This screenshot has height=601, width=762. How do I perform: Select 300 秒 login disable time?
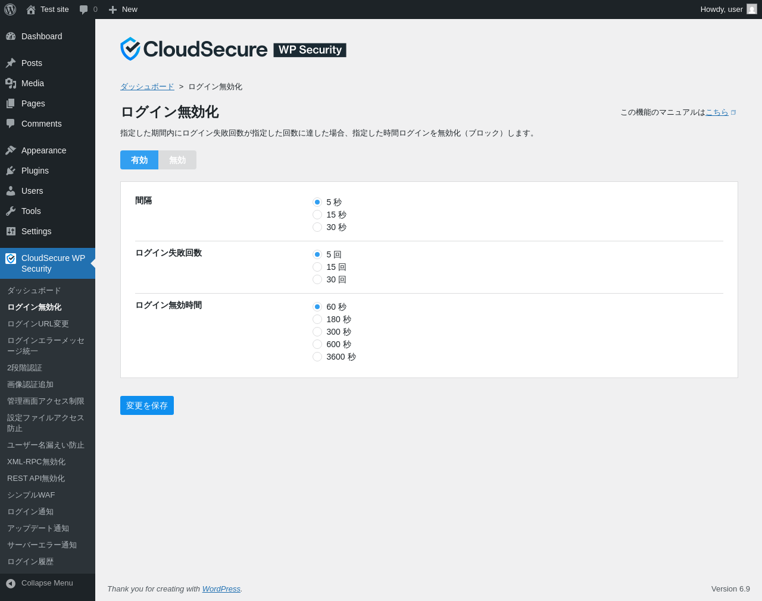[317, 332]
